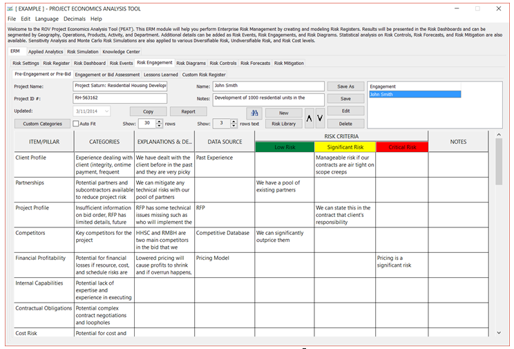Open the Risk Mitigation tab
Viewport: 514px width, 349px height.
[289, 63]
